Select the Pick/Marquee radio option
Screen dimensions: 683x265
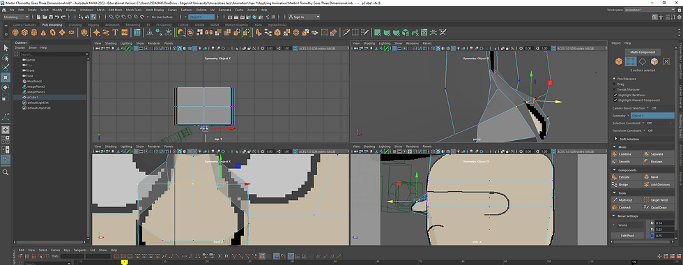coord(614,78)
